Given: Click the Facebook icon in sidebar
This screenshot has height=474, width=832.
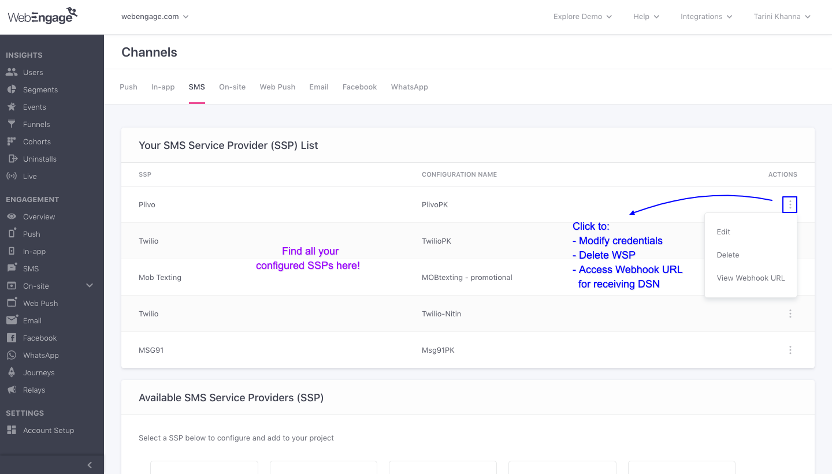Looking at the screenshot, I should pos(12,338).
